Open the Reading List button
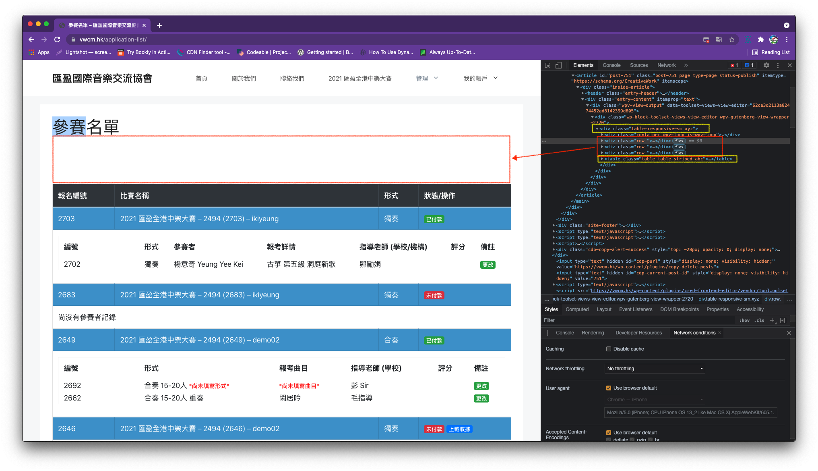Screen dimensions: 818x471 pos(771,52)
